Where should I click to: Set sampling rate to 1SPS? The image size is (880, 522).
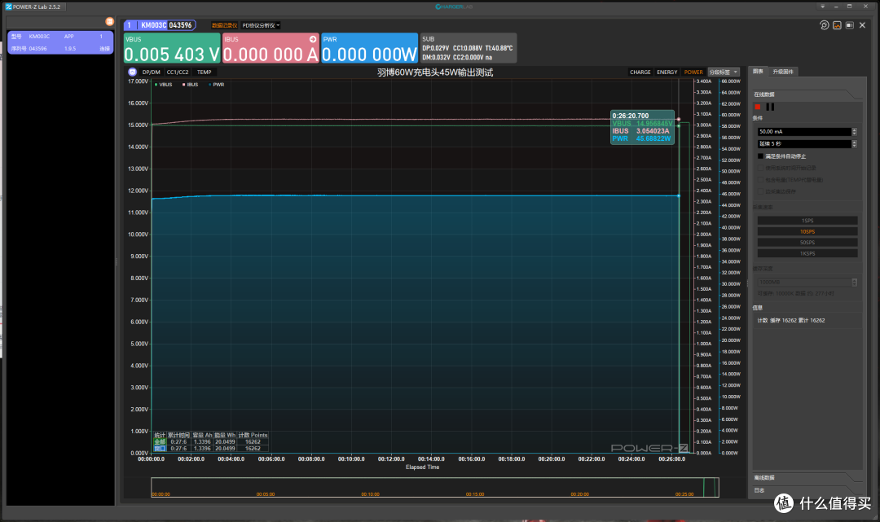click(807, 221)
